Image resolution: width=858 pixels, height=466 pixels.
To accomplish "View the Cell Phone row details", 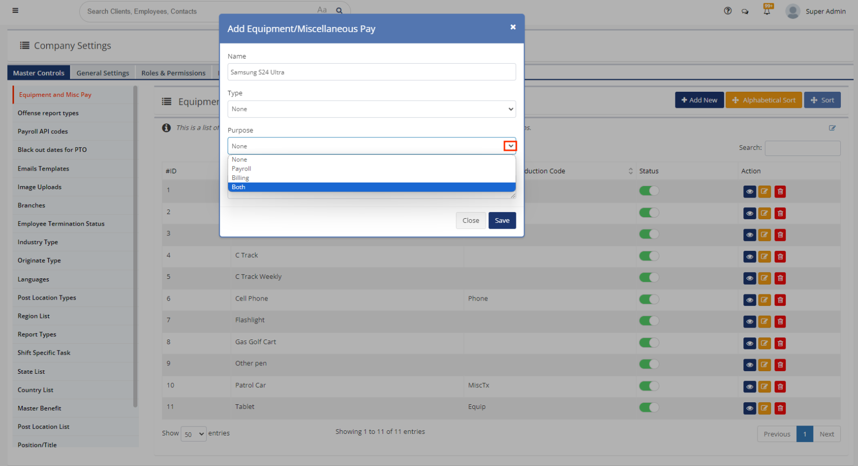I will click(749, 300).
